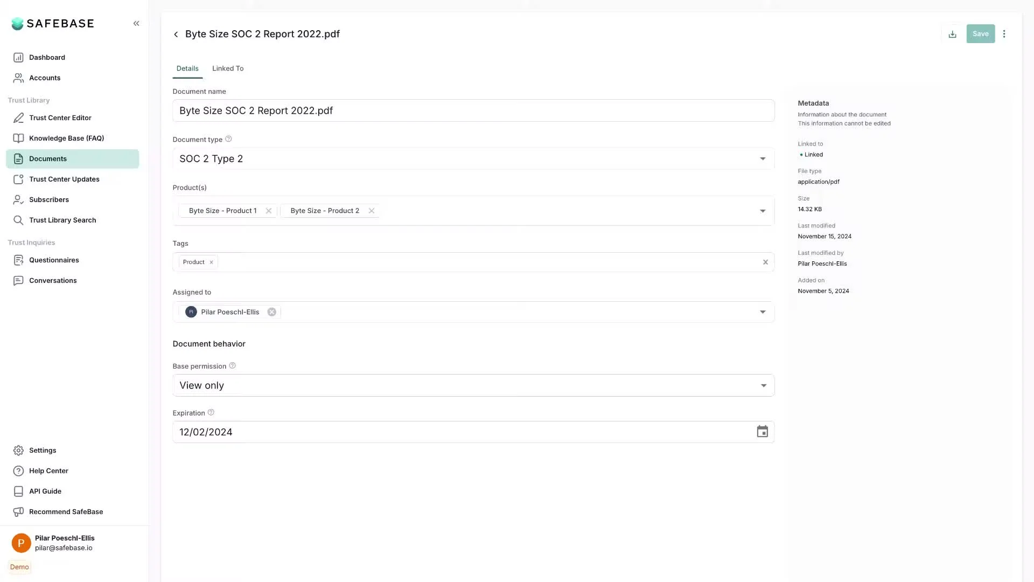This screenshot has height=582, width=1034.
Task: Click the Document type help icon
Action: [228, 139]
